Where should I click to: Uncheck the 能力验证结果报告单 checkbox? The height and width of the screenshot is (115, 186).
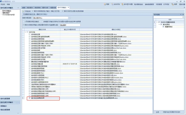30,98
